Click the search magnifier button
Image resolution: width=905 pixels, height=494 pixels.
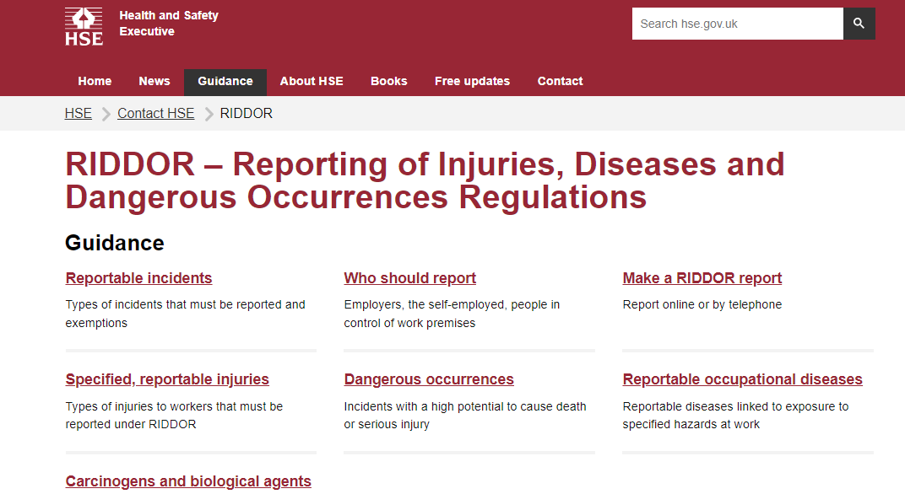pos(859,24)
